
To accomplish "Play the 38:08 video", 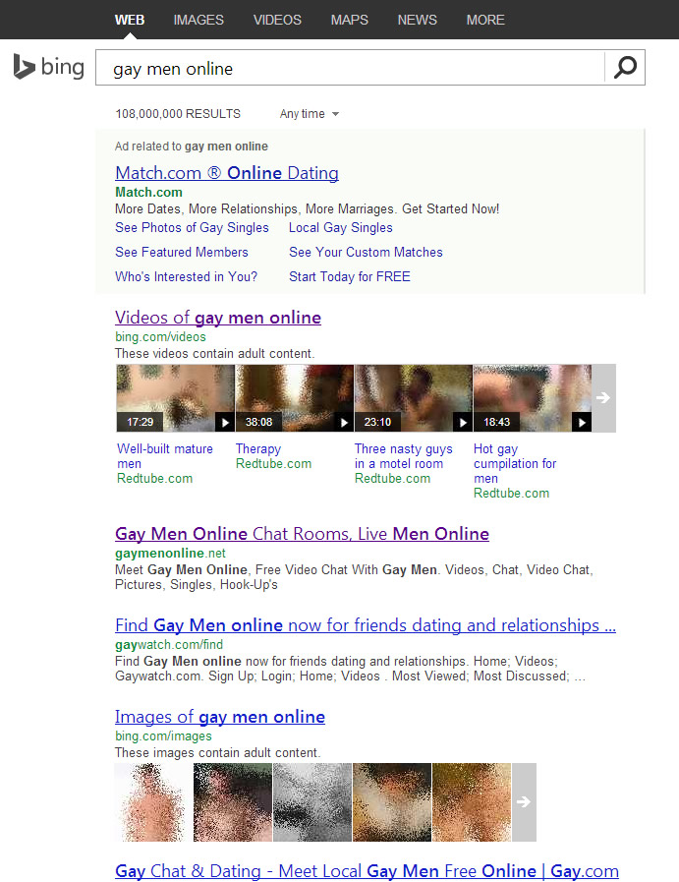I will click(295, 397).
